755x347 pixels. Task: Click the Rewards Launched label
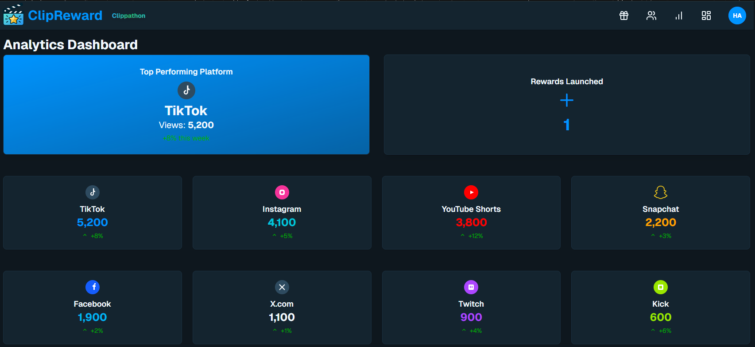567,82
